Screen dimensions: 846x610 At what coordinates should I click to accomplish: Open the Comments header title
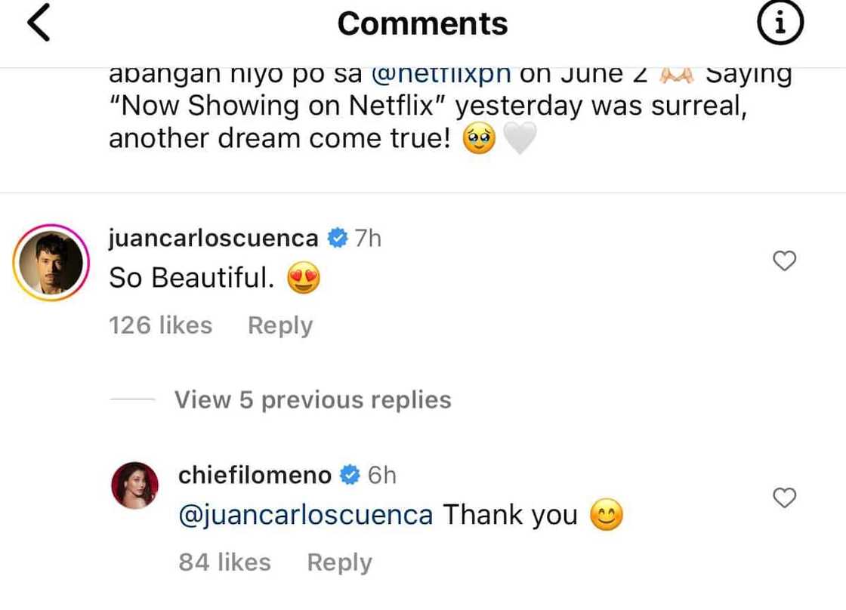(x=422, y=23)
